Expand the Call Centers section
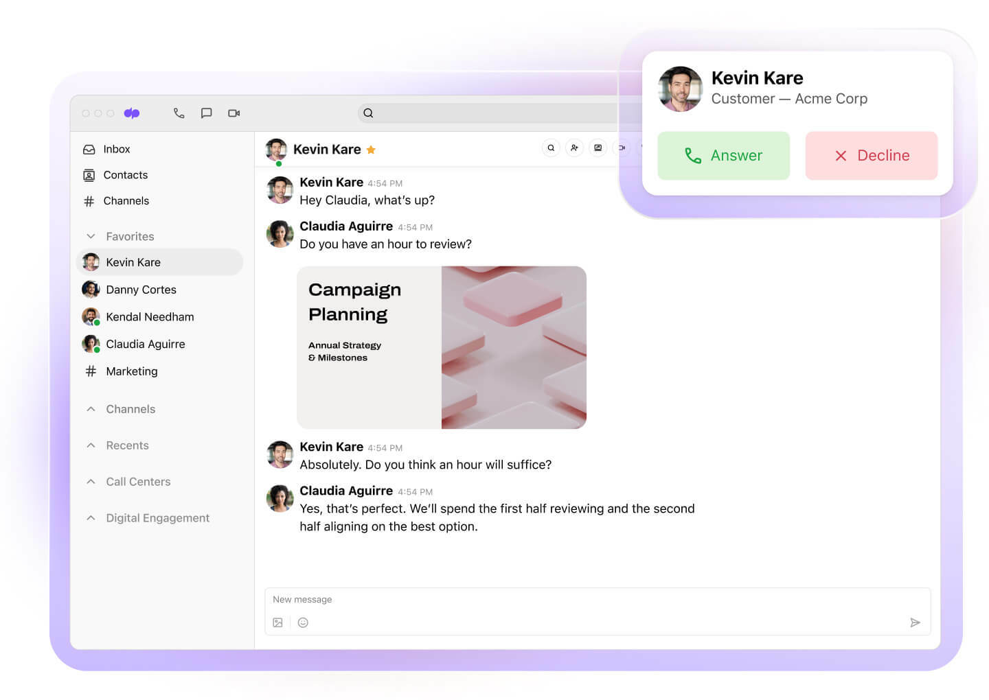This screenshot has width=989, height=700. (x=128, y=482)
